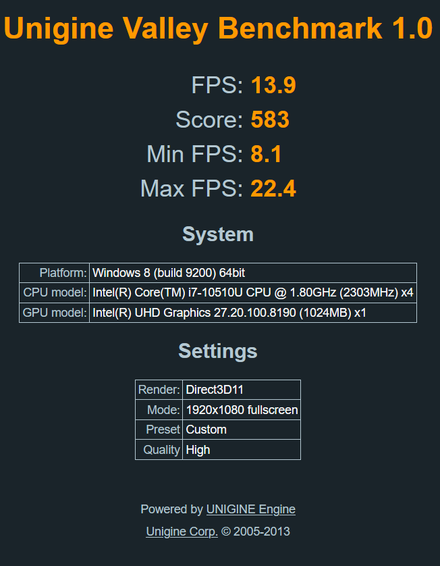The width and height of the screenshot is (440, 566).
Task: Click the GPU model row label
Action: [55, 313]
